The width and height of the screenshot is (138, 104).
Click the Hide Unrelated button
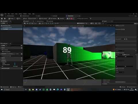coord(32,18)
